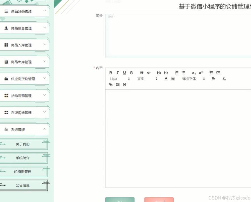This screenshot has width=251, height=202.
Task: Insert a code block
Action: pyautogui.click(x=148, y=73)
